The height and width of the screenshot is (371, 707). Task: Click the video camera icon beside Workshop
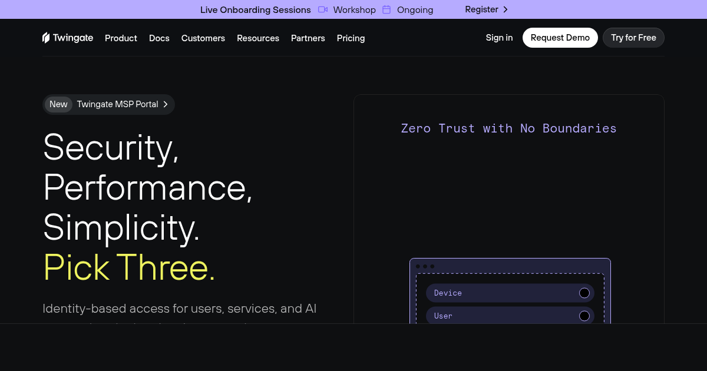pos(323,9)
